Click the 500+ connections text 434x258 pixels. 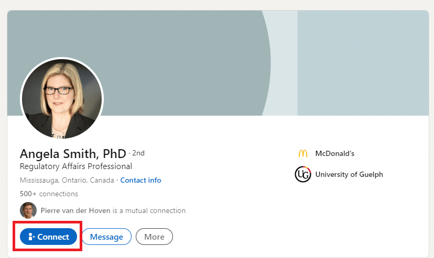(x=49, y=194)
